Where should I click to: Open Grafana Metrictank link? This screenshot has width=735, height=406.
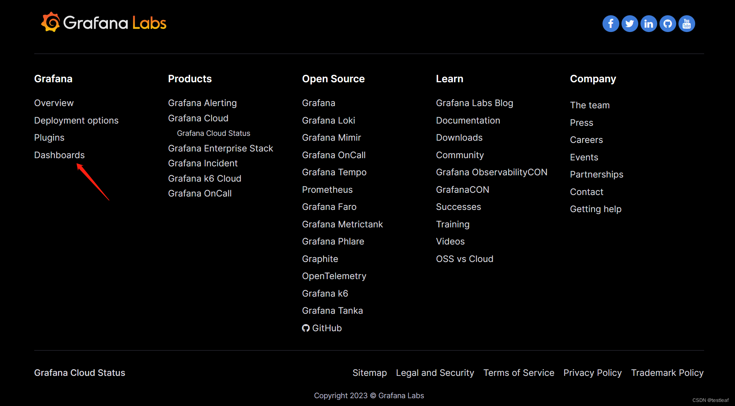point(342,224)
